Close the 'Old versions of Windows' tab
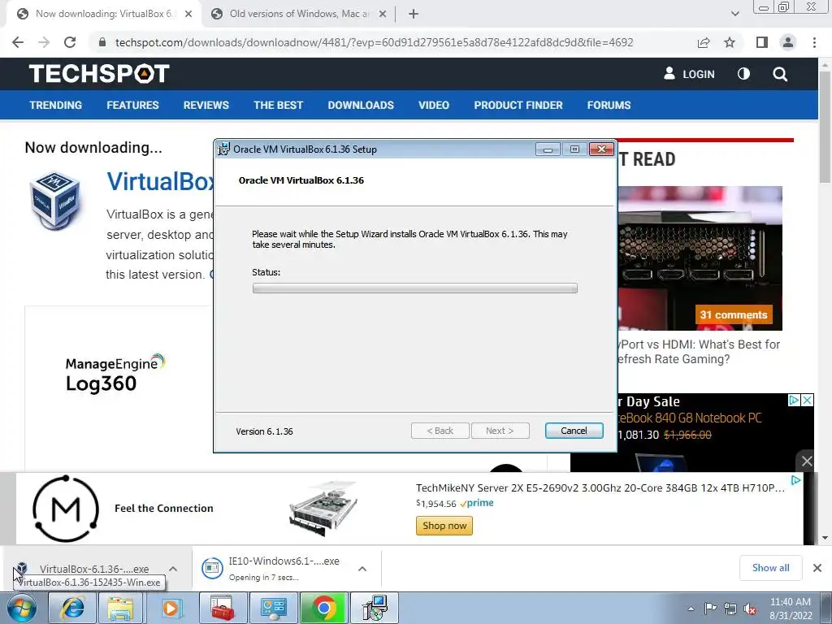This screenshot has height=624, width=832. click(x=382, y=14)
